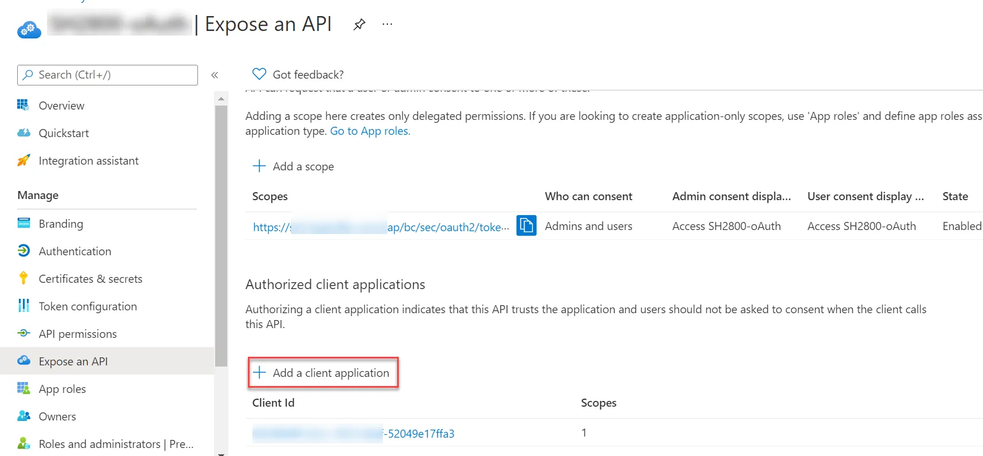Open the Overview menu item
The height and width of the screenshot is (456, 983).
point(61,106)
